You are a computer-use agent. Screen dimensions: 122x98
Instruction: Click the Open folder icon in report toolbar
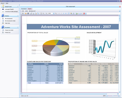(26, 13)
